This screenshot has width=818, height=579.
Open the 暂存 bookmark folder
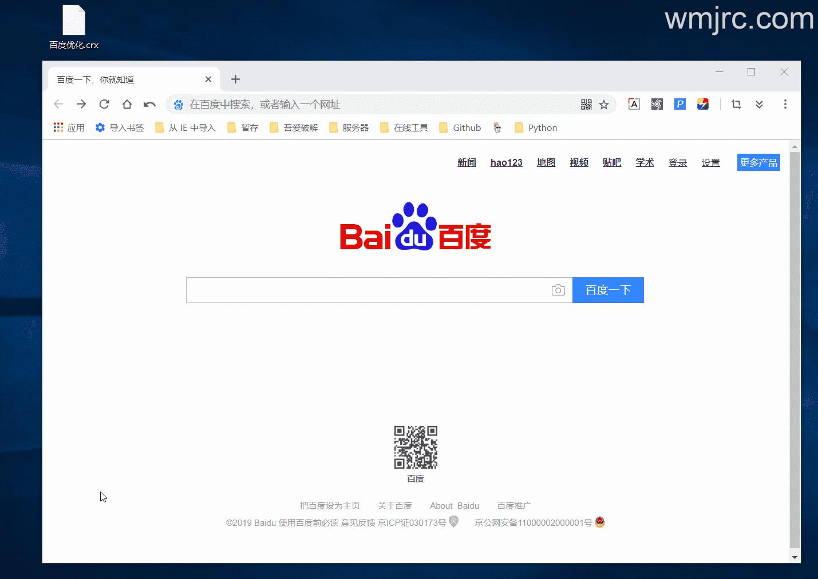pos(243,127)
